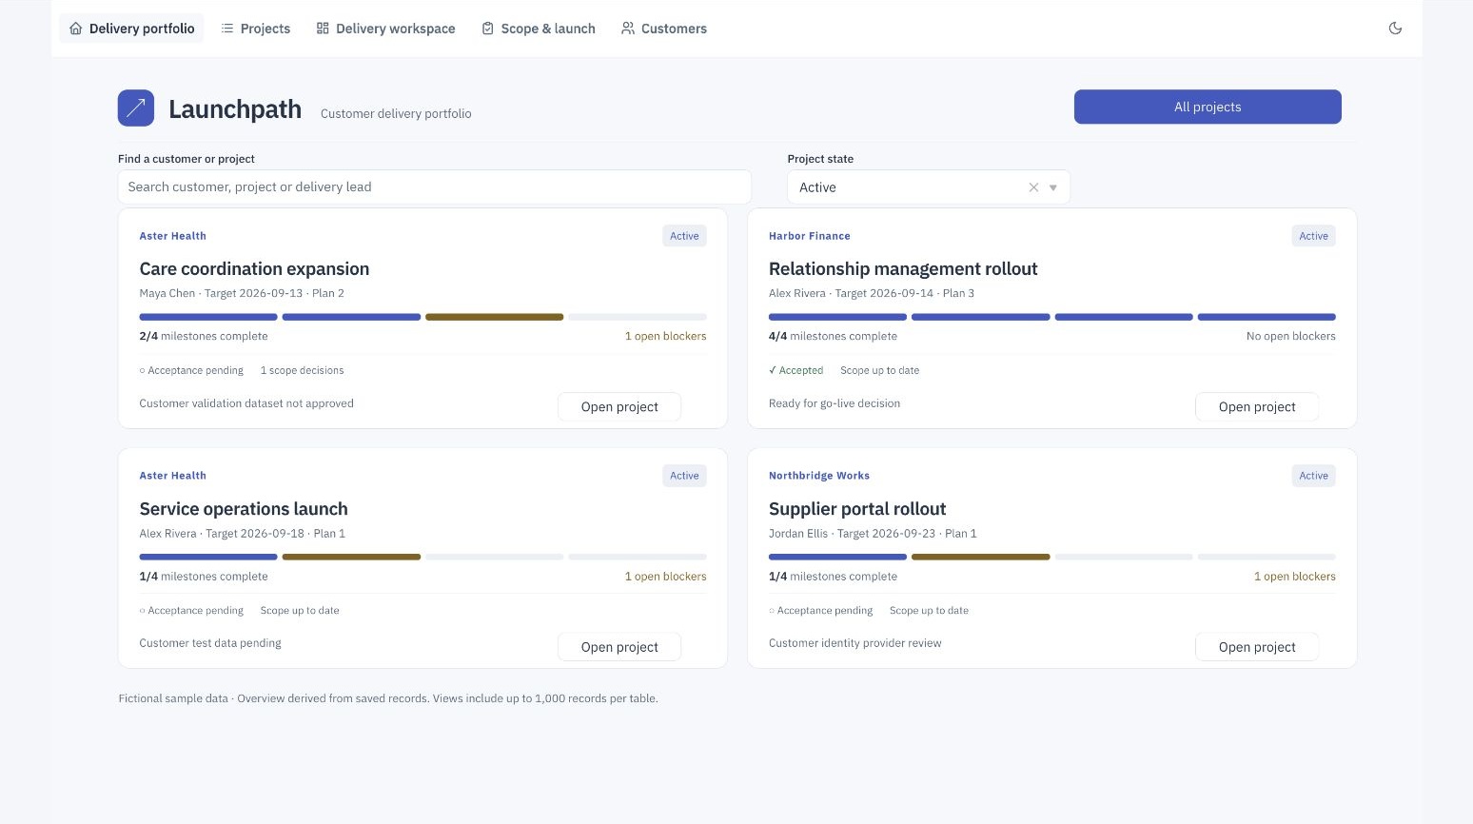Screen dimensions: 1473x824
Task: Click 1 open blockers on Care coordination card
Action: 665,336
